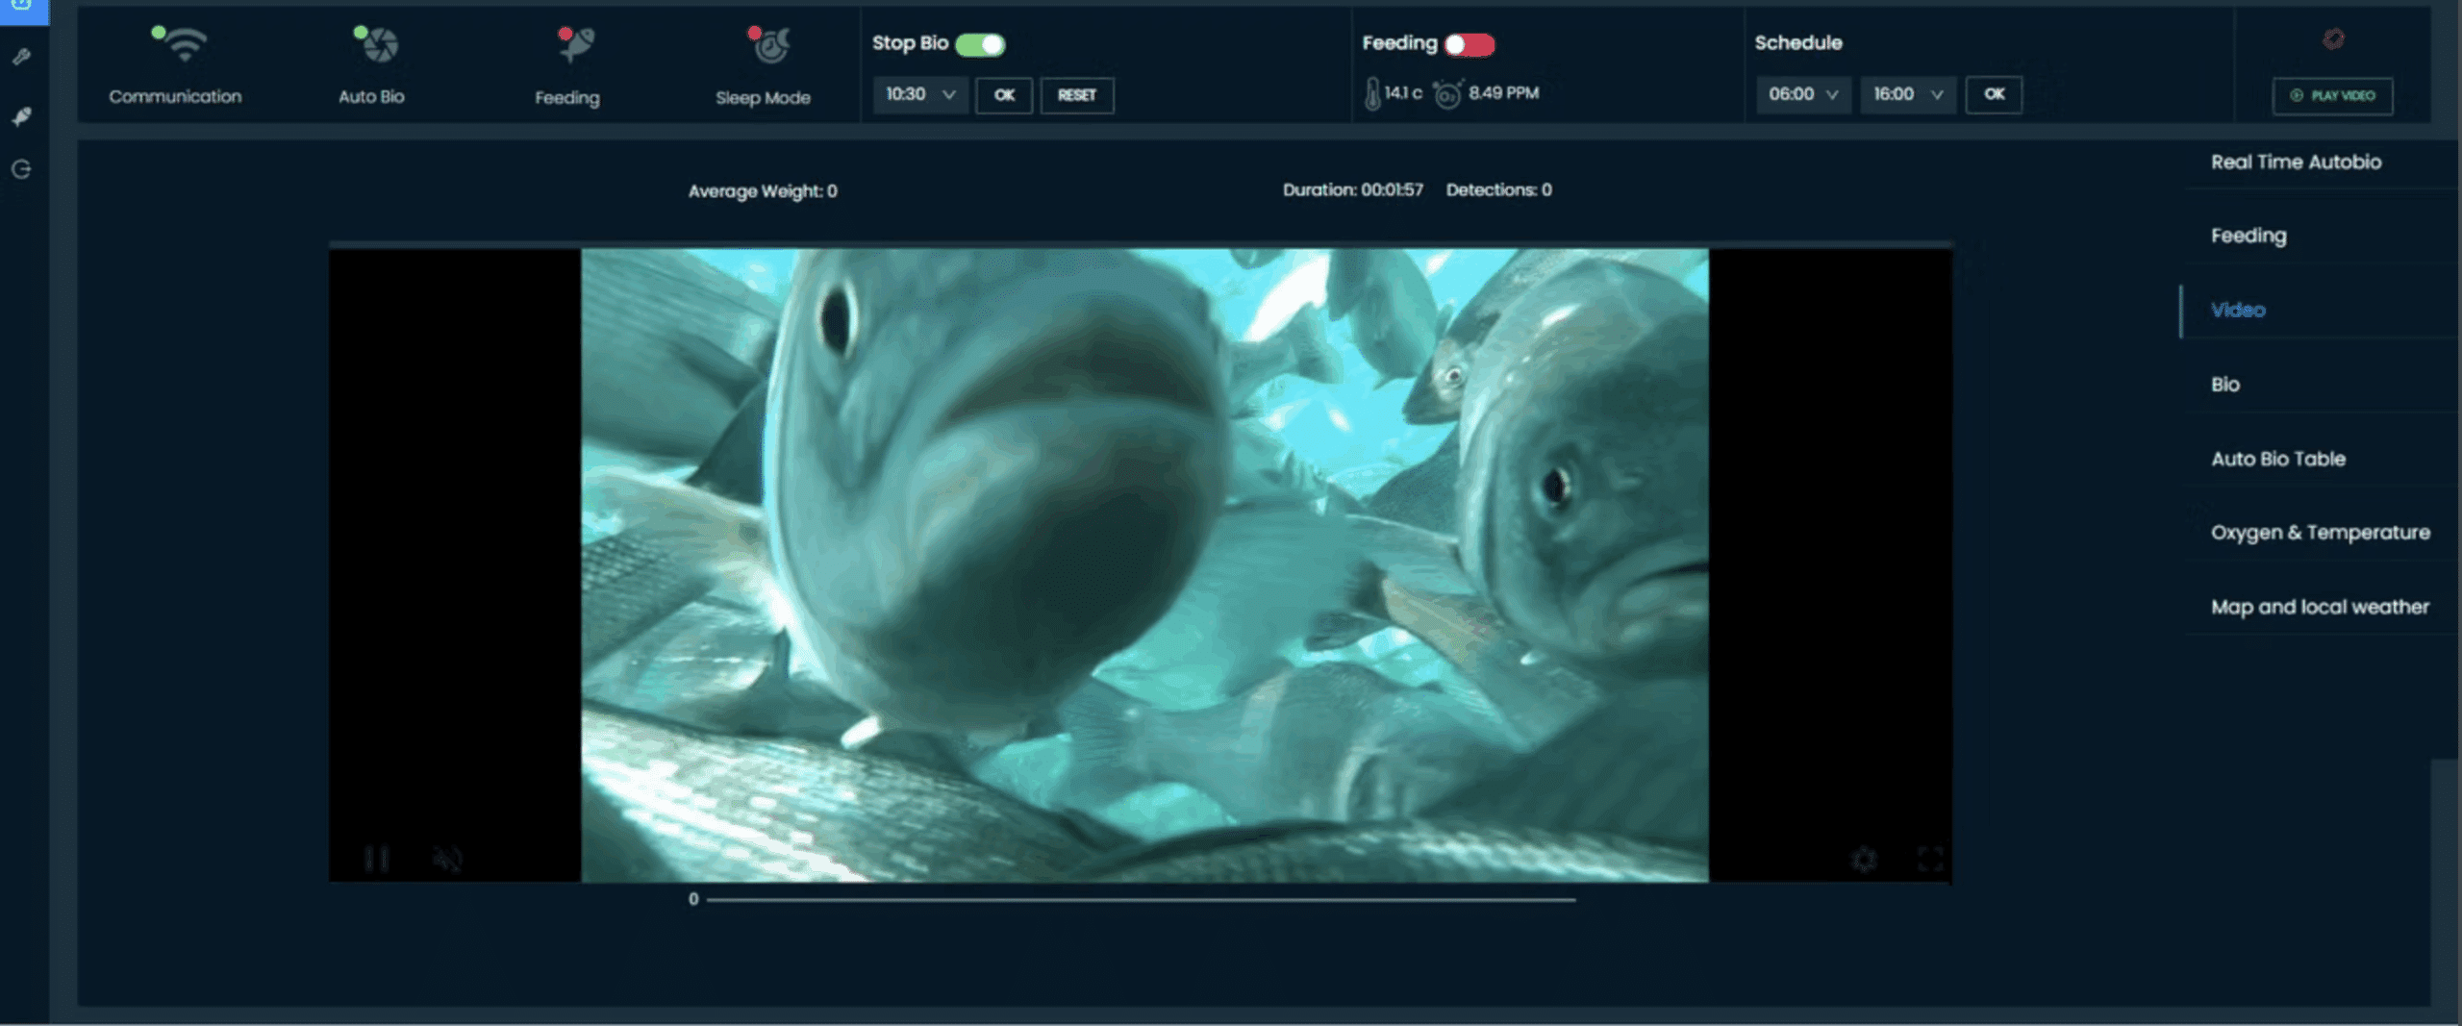Click the logout icon at sidebar bottom
This screenshot has height=1026, width=2462.
point(21,169)
